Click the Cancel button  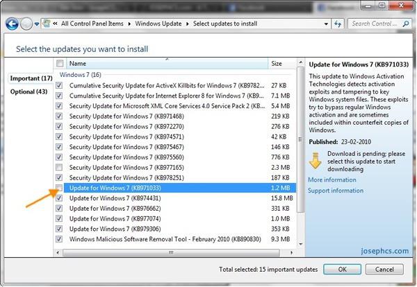[384, 270]
